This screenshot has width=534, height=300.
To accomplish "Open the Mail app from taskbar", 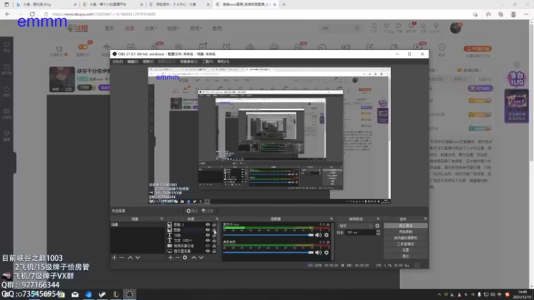I will click(75, 295).
